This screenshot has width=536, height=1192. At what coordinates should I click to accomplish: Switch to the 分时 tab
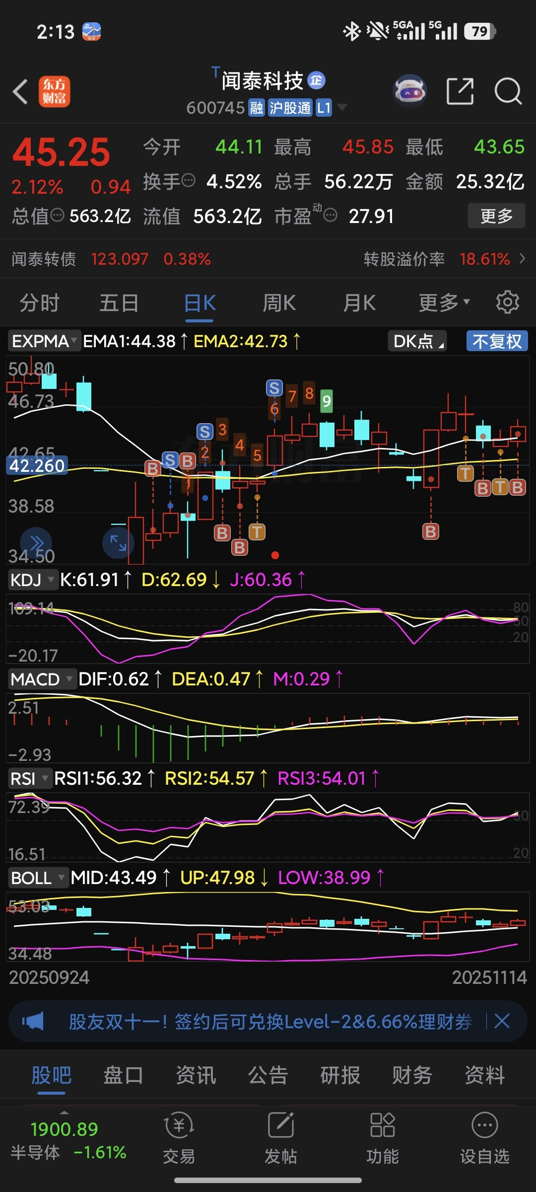click(x=40, y=302)
